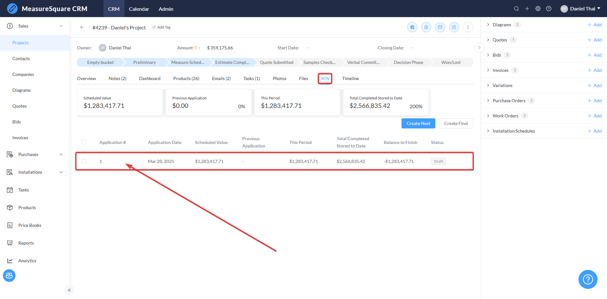
Task: Expand the Diagrams panel section
Action: tap(488, 25)
